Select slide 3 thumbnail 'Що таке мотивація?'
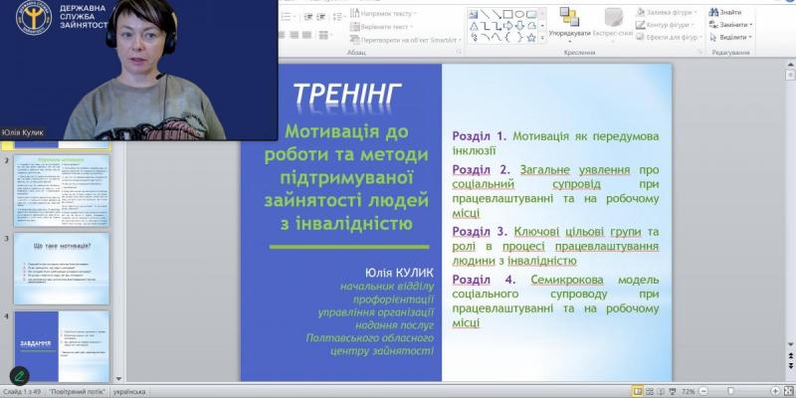 tap(62, 269)
